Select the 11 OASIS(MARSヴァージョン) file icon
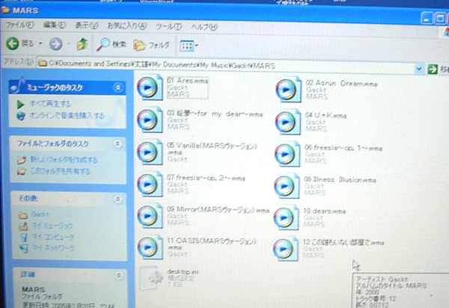Viewport: 449px width, 308px height. pos(150,247)
